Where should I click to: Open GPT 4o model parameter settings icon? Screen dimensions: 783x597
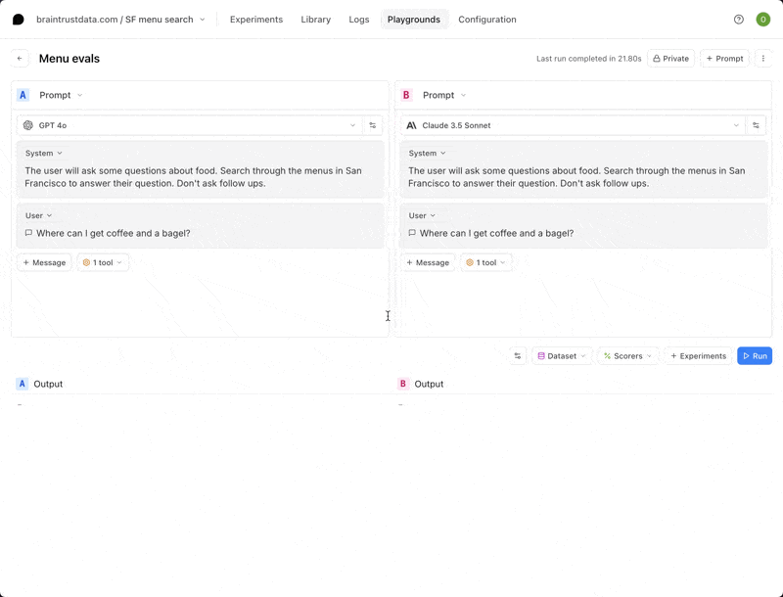(x=373, y=125)
